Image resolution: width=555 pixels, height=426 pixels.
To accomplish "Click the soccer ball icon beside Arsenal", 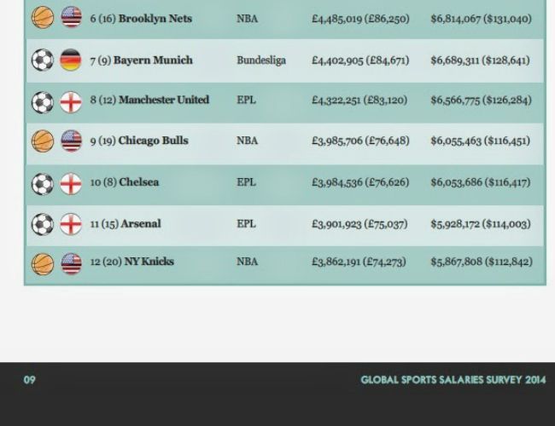I will (43, 224).
